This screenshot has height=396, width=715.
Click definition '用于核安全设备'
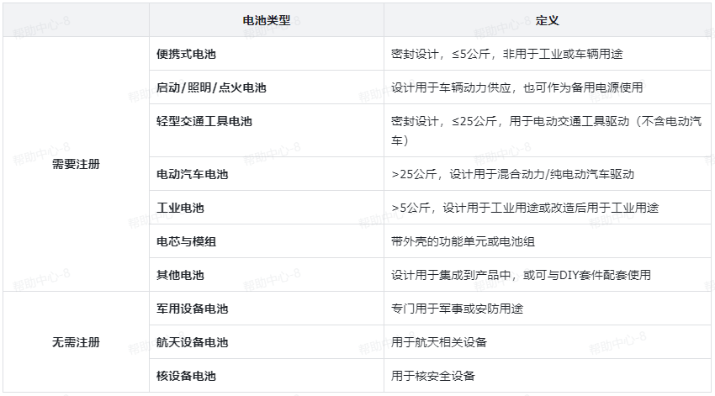[433, 376]
